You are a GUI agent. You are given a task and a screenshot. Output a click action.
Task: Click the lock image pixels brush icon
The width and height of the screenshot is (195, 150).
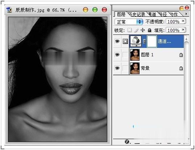pos(136,30)
